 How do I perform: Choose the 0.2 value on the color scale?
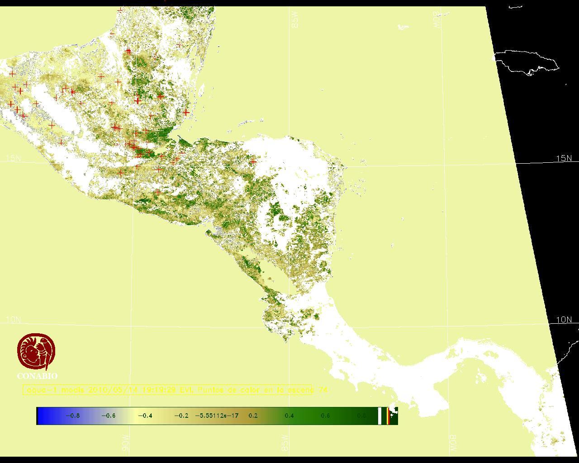(253, 416)
